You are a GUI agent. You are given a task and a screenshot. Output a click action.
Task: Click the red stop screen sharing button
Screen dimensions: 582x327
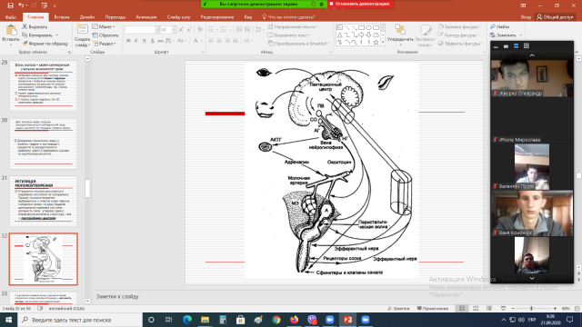(360, 4)
